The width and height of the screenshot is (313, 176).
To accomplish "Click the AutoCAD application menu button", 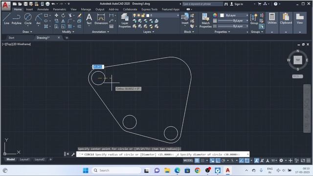I will tap(5, 5).
